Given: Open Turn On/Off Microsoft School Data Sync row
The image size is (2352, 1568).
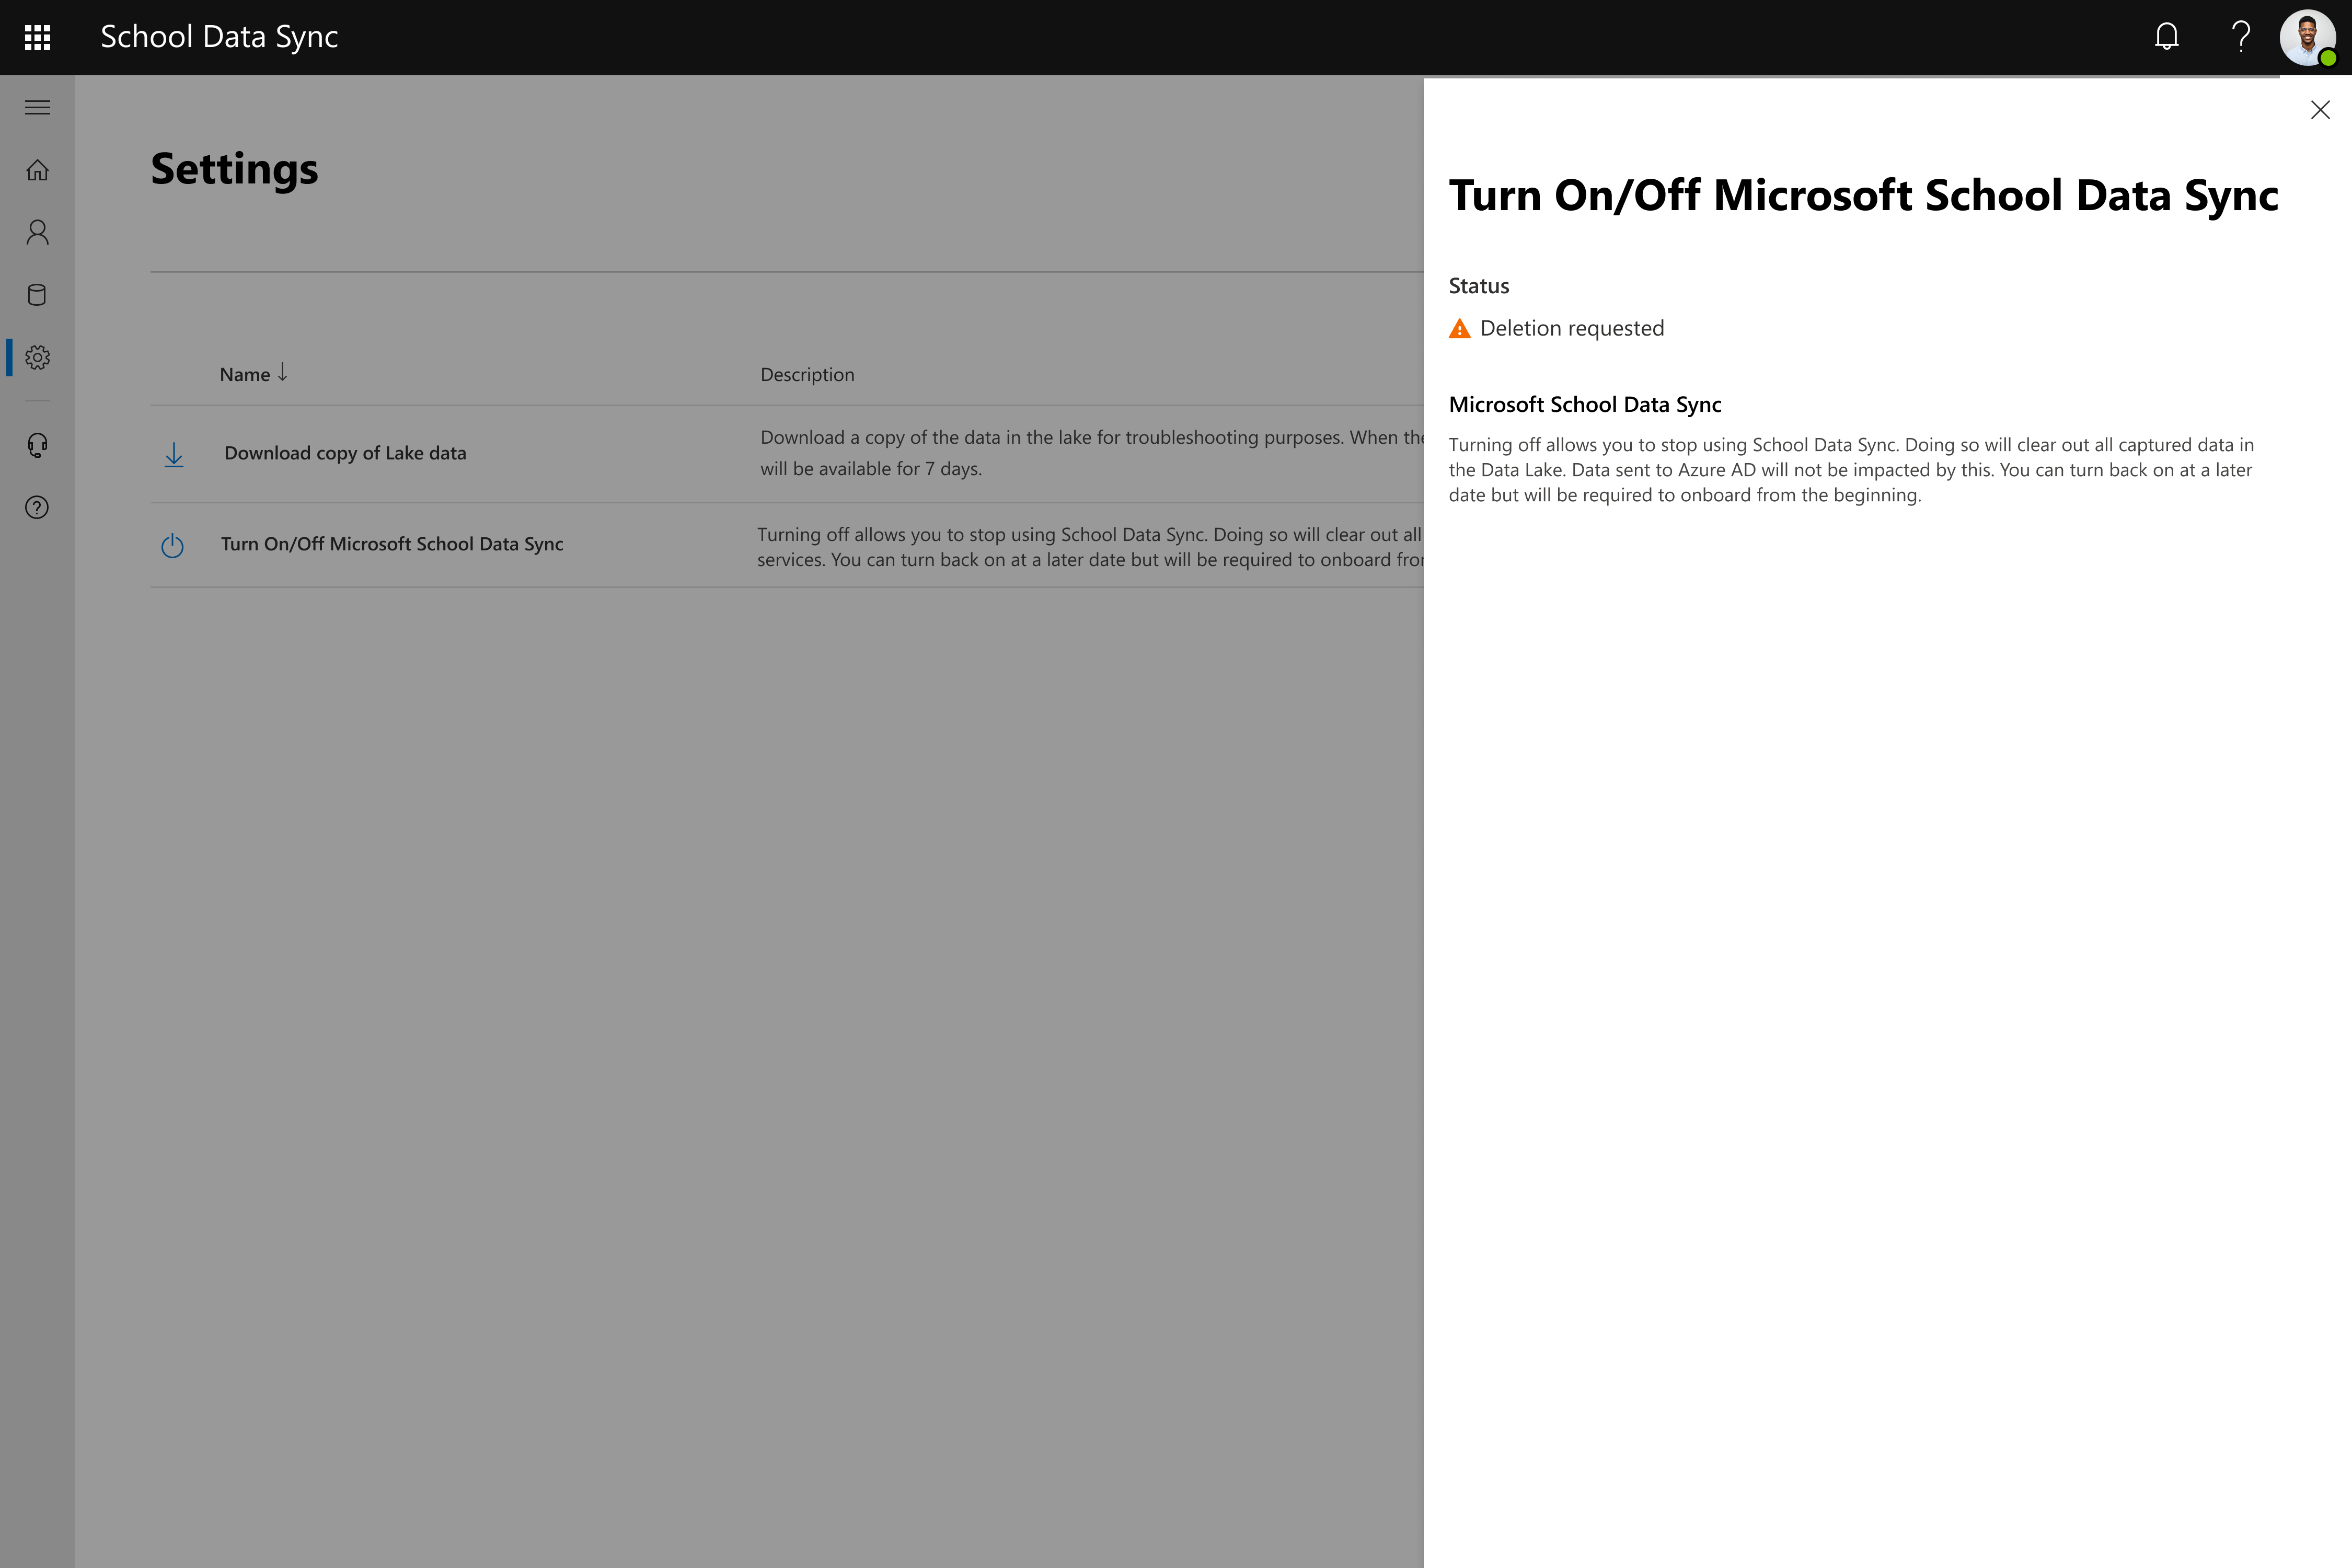Looking at the screenshot, I should coord(392,544).
